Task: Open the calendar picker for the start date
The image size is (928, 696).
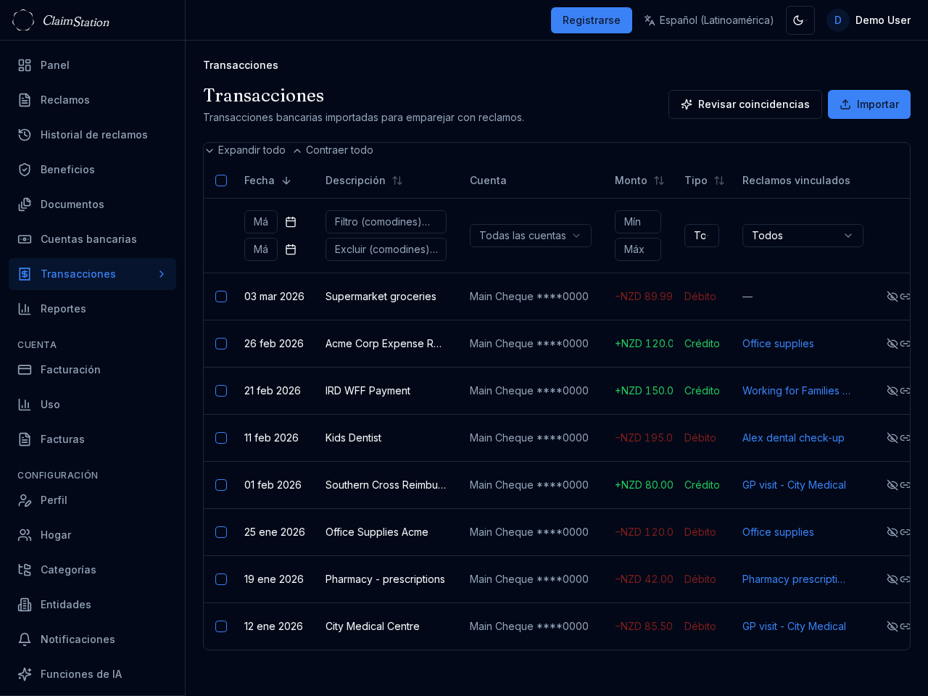Action: tap(291, 222)
